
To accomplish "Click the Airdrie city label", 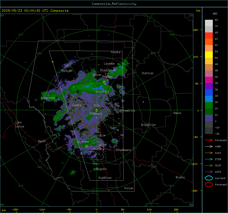I will (x=100, y=135).
